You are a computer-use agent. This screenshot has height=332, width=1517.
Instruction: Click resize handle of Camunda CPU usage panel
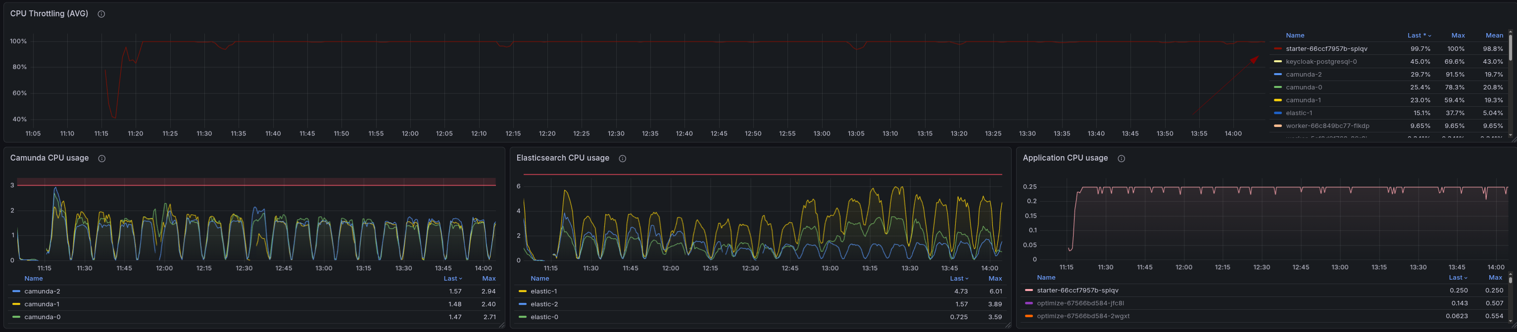click(501, 325)
